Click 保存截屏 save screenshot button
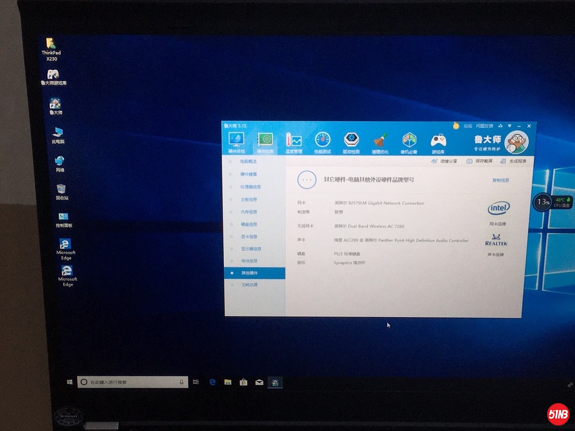Image resolution: width=575 pixels, height=431 pixels. pyautogui.click(x=479, y=161)
